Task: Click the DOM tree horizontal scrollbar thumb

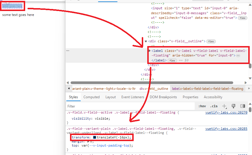Action: coord(152,83)
